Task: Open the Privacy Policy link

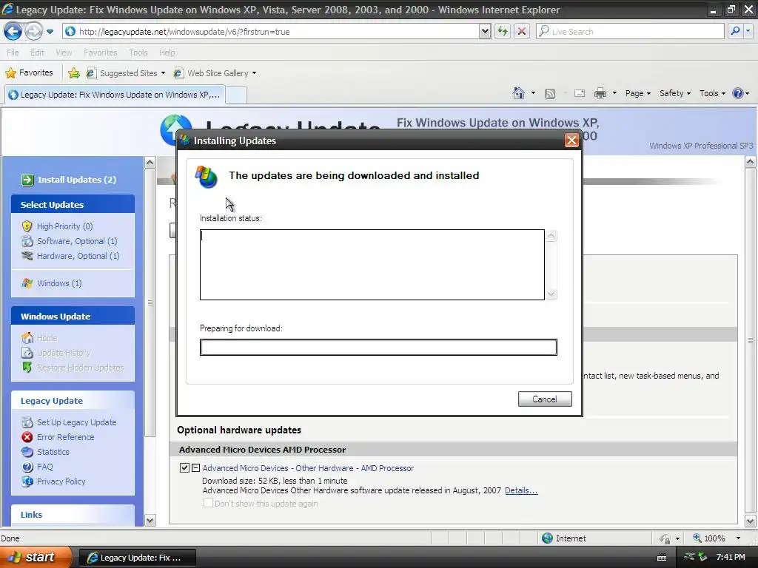Action: point(61,481)
